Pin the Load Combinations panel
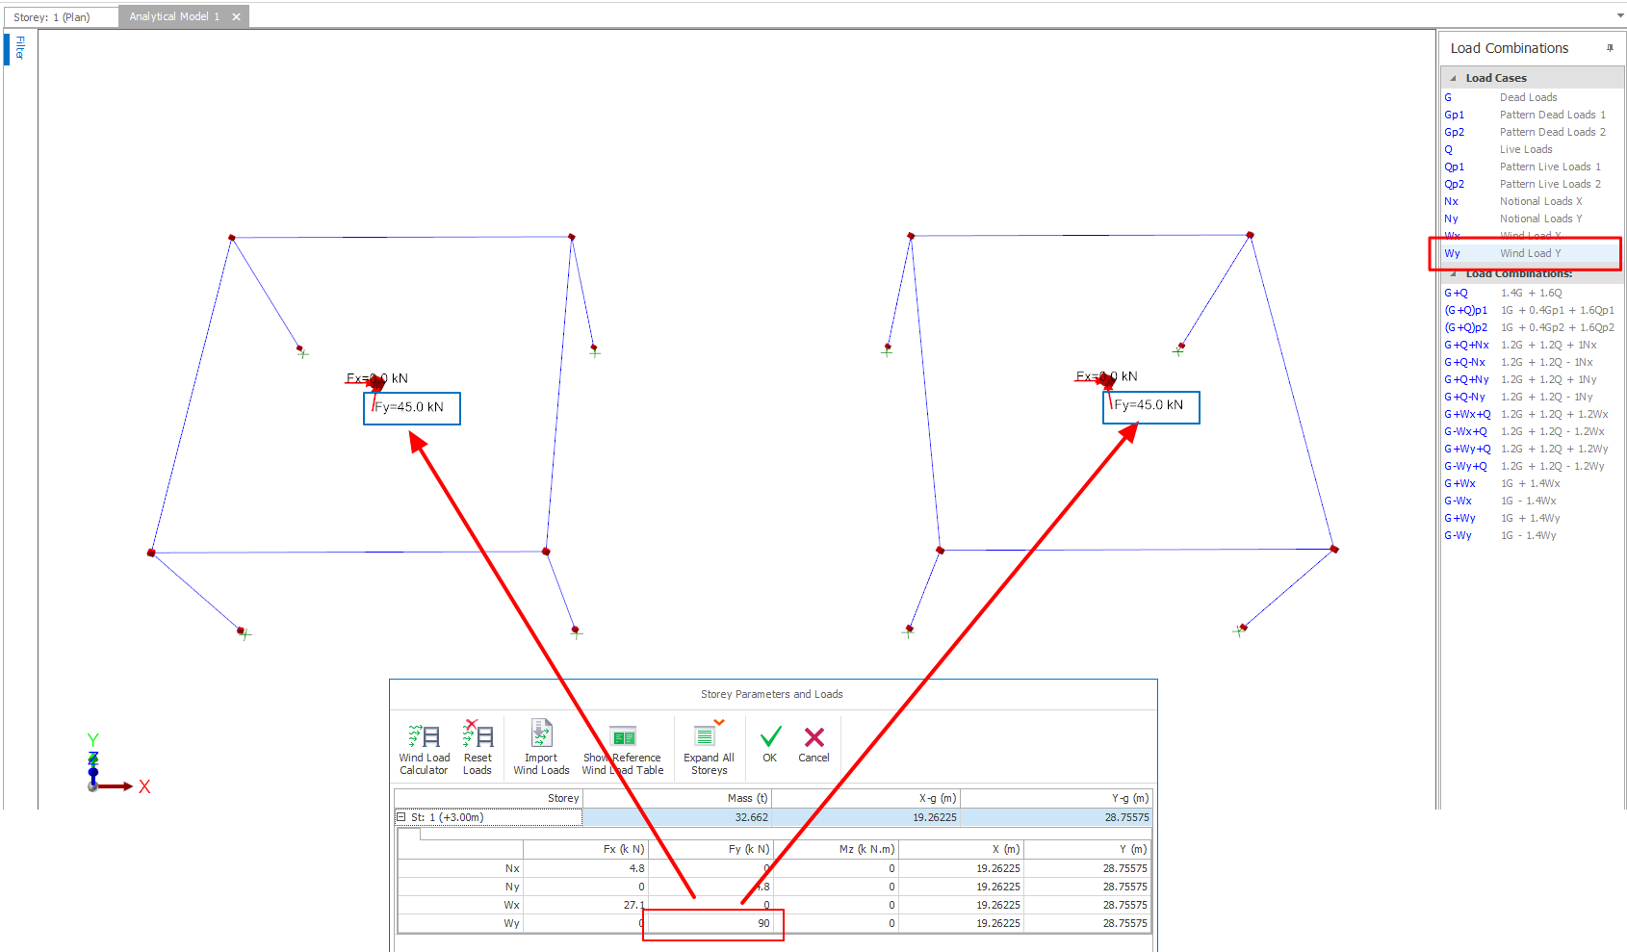The image size is (1627, 952). point(1609,48)
